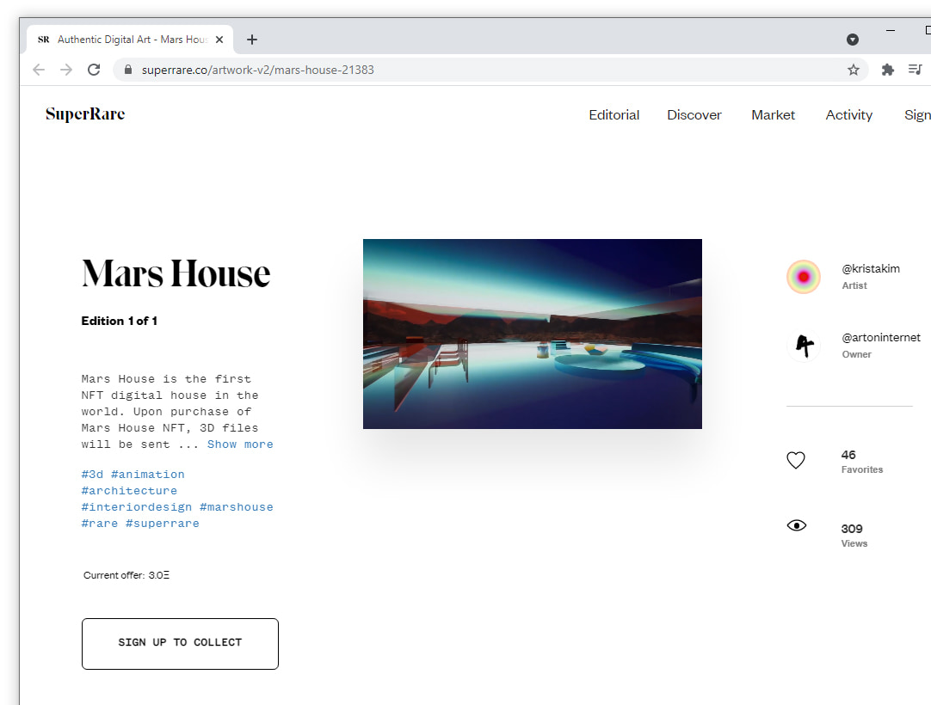Screen dimensions: 931x705
Task: Click the artoninternet owner avatar
Action: (x=804, y=346)
